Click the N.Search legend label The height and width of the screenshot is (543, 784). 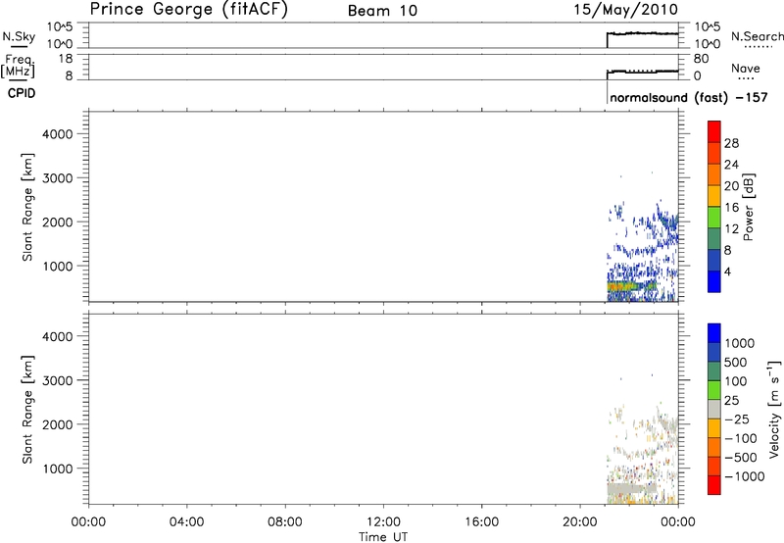click(x=757, y=36)
